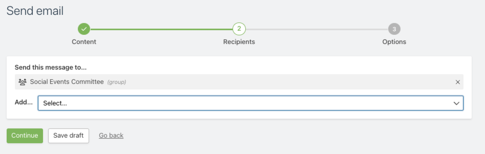Click the group people icon beside Social Events Committee
Image resolution: width=485 pixels, height=154 pixels.
click(22, 82)
